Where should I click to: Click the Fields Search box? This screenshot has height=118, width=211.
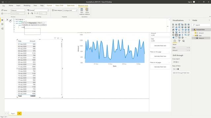click(201, 25)
